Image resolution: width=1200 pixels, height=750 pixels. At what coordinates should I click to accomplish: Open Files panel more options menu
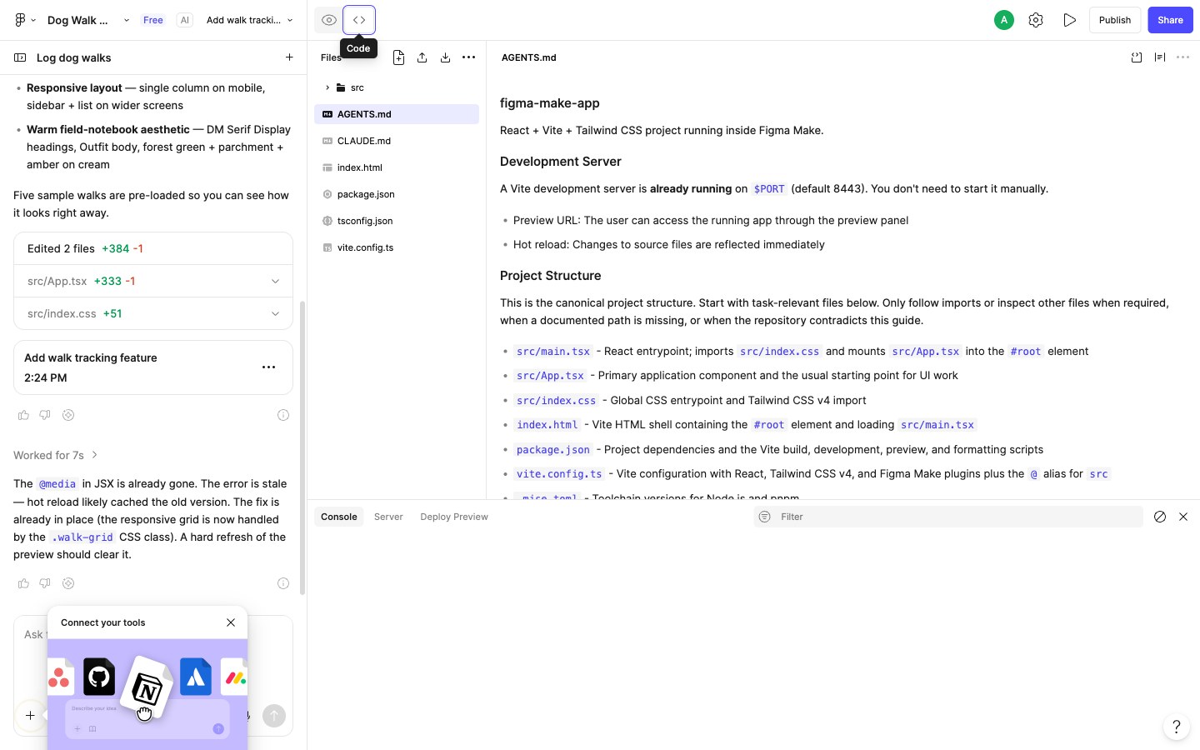468,57
